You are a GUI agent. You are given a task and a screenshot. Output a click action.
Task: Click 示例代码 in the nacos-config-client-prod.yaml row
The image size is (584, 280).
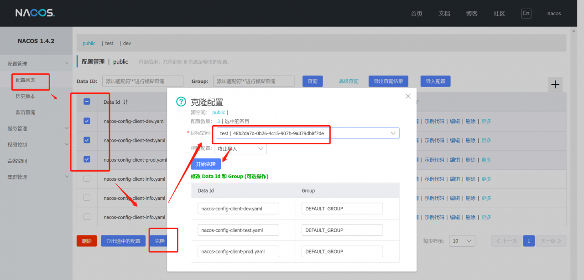pyautogui.click(x=434, y=159)
